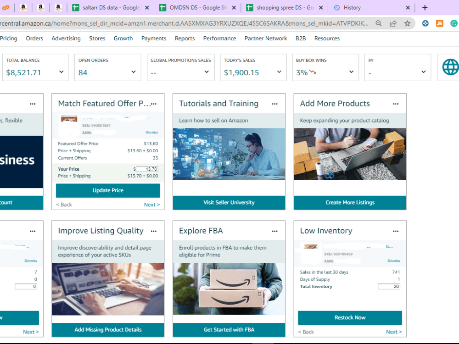This screenshot has height=344, width=459.
Task: Open Explore FBA card options menu
Action: tap(274, 231)
